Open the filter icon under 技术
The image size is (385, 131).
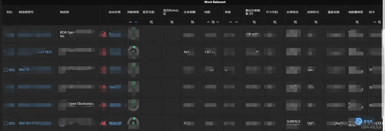[379, 22]
